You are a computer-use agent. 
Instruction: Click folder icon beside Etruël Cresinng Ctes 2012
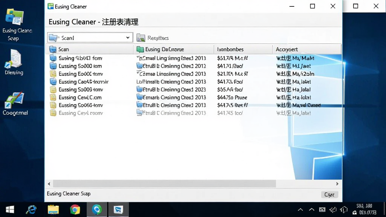coord(139,66)
